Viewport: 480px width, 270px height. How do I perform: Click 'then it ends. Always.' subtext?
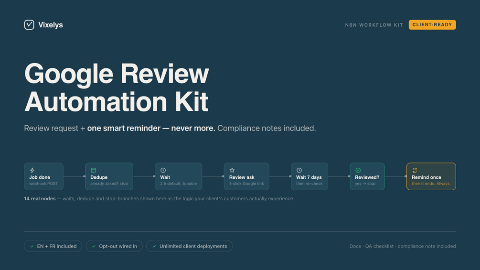pos(431,184)
